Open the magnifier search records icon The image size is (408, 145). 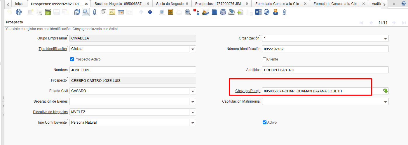click(86, 12)
